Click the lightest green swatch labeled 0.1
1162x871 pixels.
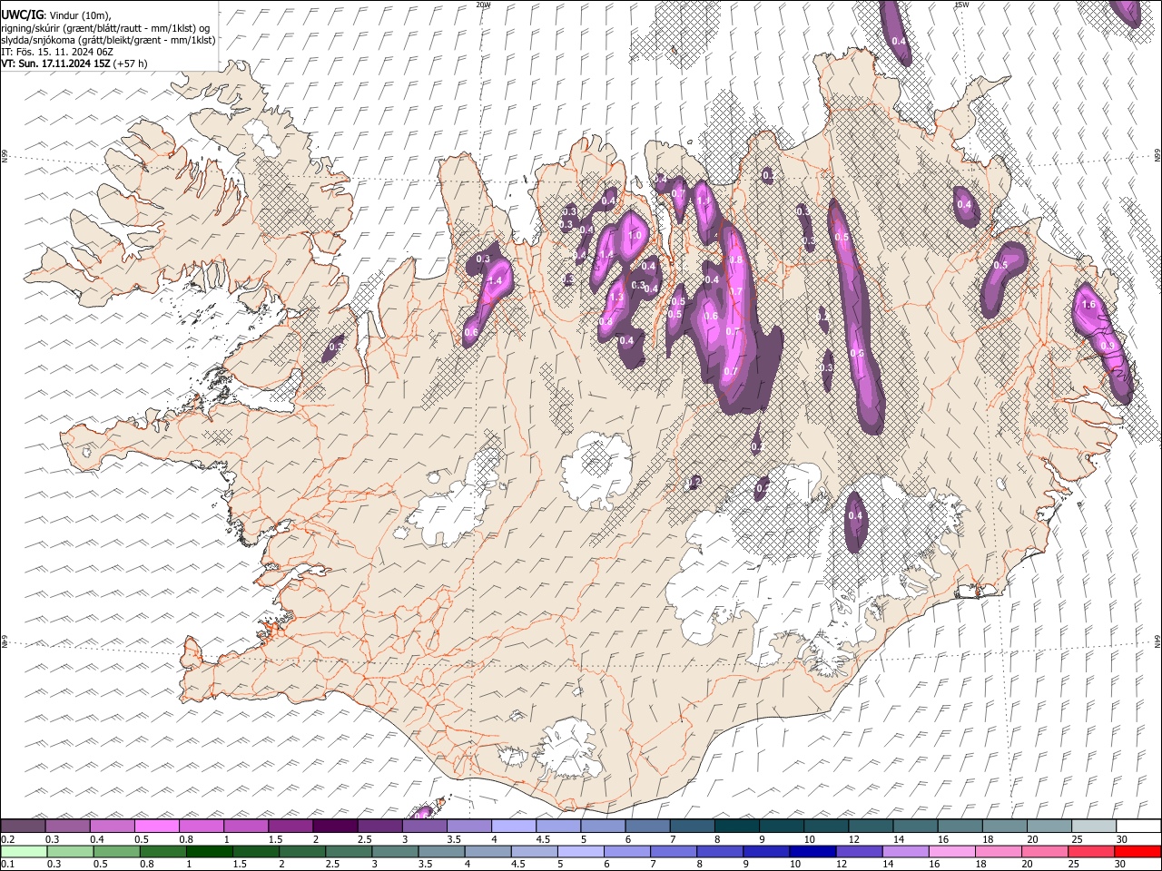point(23,851)
